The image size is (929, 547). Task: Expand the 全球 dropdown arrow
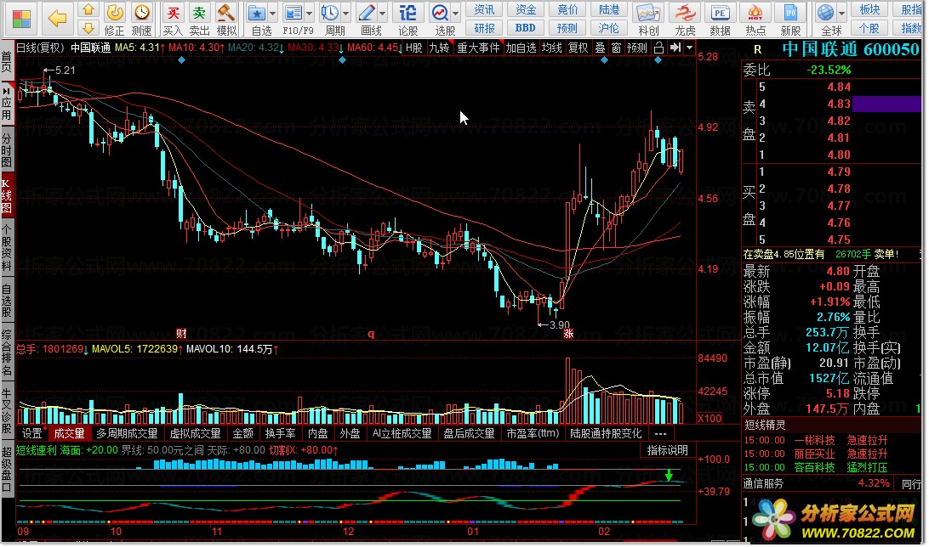(841, 13)
